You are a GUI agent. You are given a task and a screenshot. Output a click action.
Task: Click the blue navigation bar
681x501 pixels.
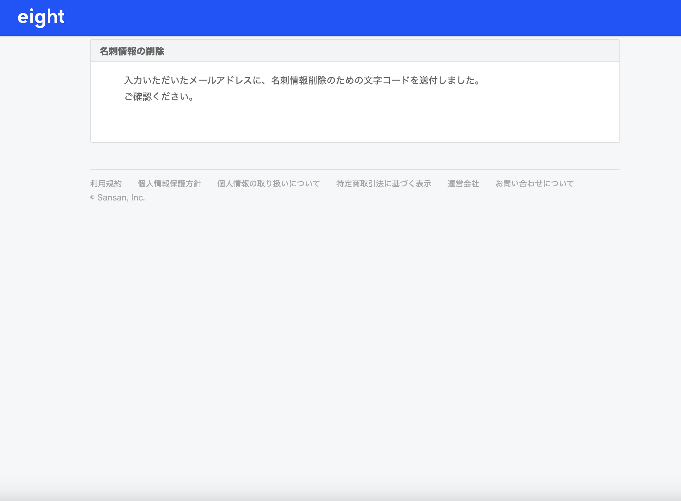tap(340, 17)
